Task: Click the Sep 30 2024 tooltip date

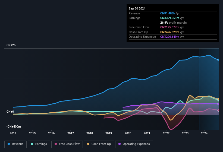Action: (137, 8)
